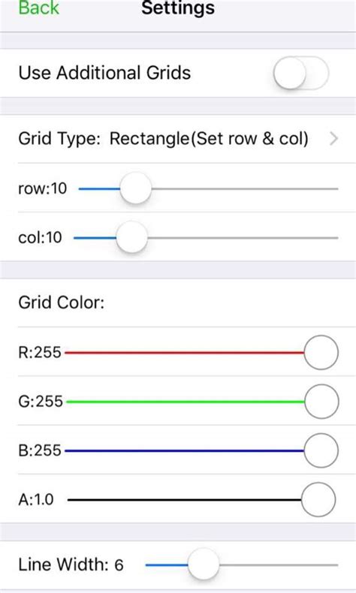
Task: Tap the green Back button
Action: tap(39, 8)
